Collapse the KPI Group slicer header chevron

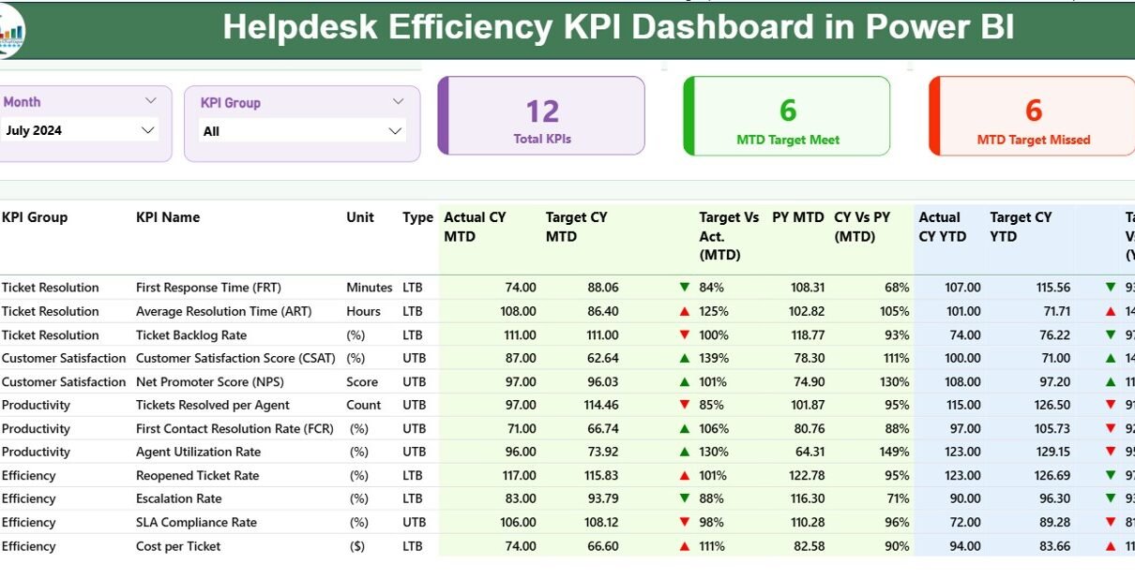[398, 102]
